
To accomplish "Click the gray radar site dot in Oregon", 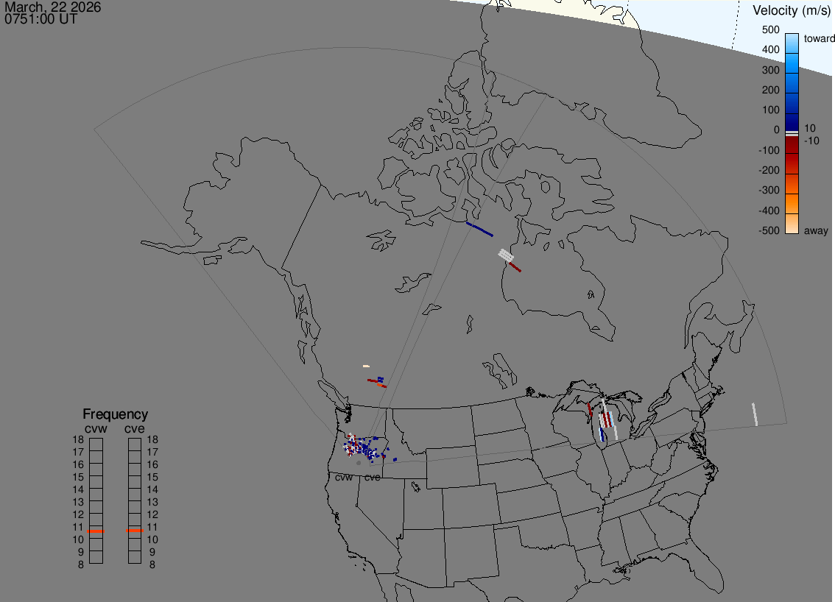I will 359,463.
